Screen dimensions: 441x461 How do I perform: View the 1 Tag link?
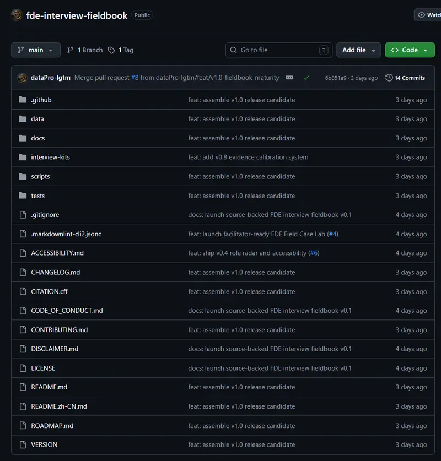121,50
